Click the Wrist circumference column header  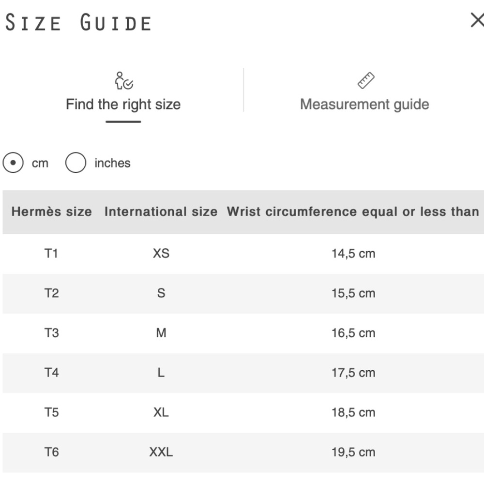[x=353, y=212]
